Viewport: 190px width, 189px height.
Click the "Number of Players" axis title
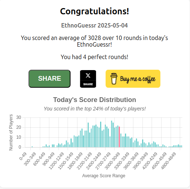pyautogui.click(x=11, y=132)
